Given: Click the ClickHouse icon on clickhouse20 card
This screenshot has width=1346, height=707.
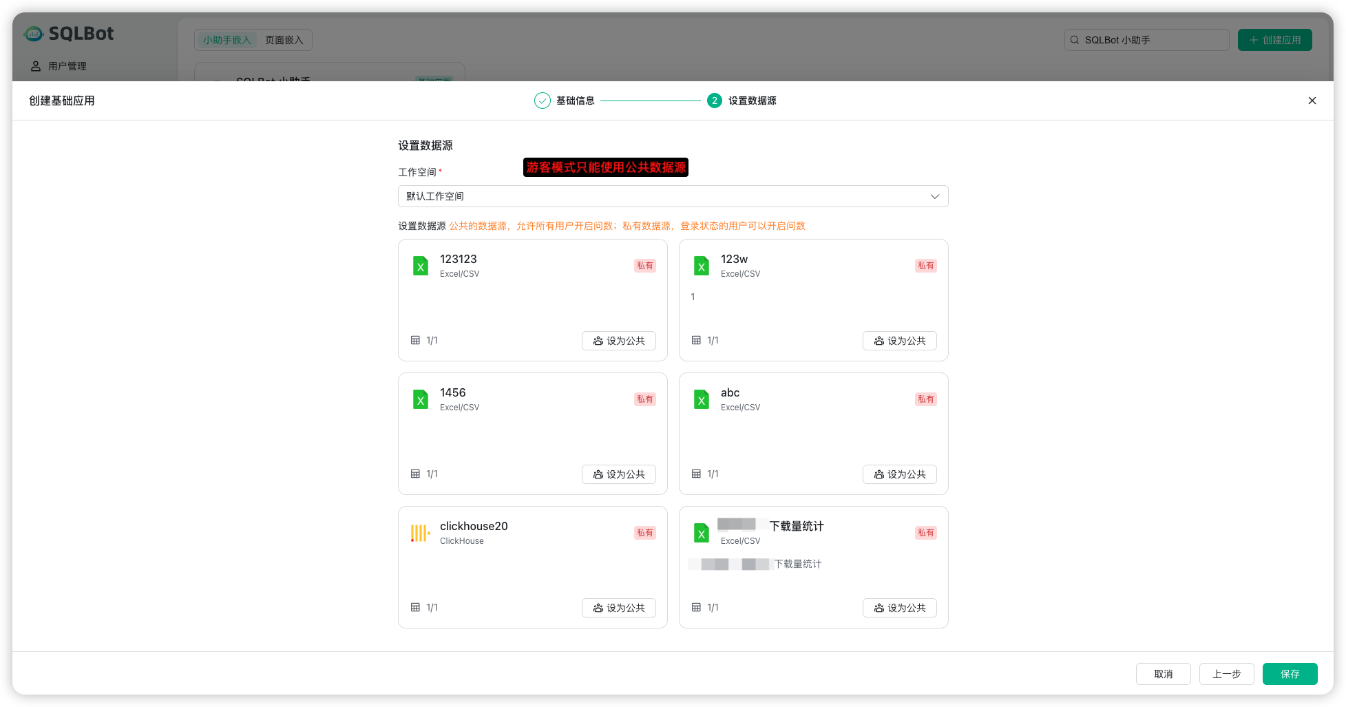Looking at the screenshot, I should point(420,533).
